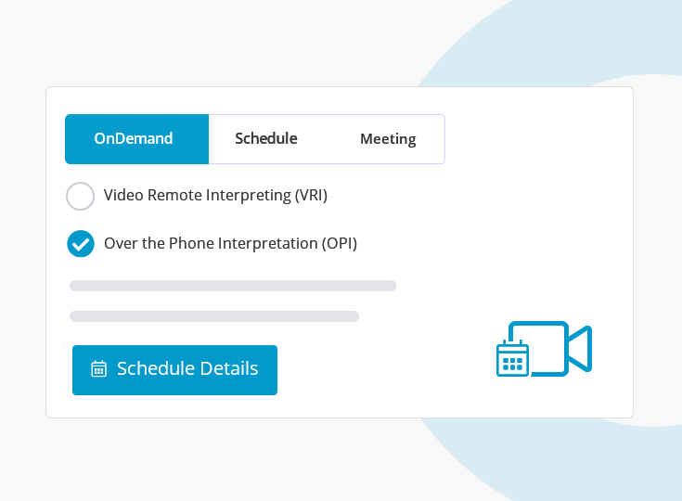Click the 'Over the Phone Interpretation (OPI)' label
Image resolution: width=682 pixels, height=501 pixels.
(x=230, y=244)
